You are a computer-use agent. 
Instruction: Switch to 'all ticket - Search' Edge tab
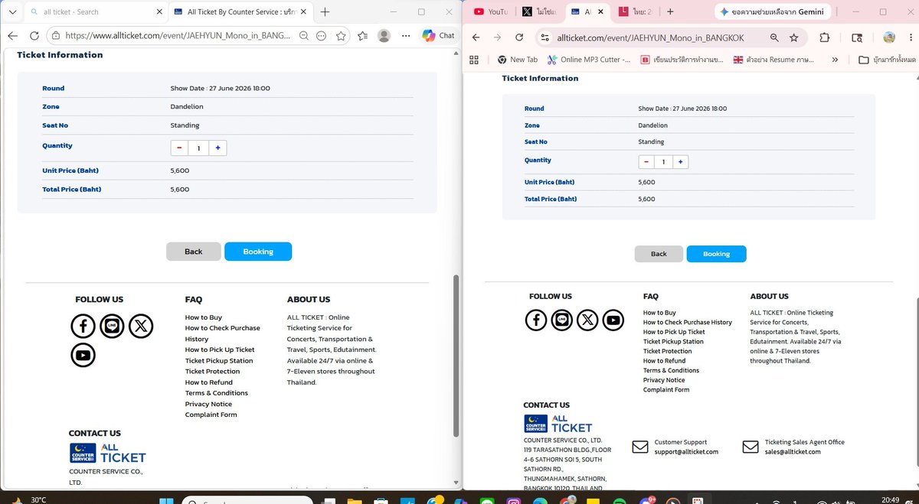click(94, 11)
